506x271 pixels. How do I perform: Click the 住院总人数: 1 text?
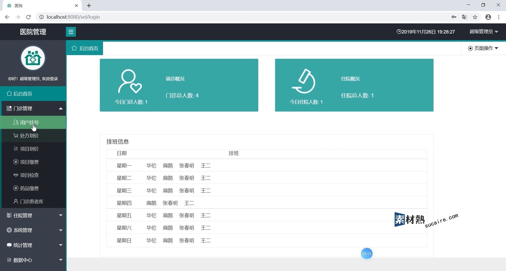(357, 95)
